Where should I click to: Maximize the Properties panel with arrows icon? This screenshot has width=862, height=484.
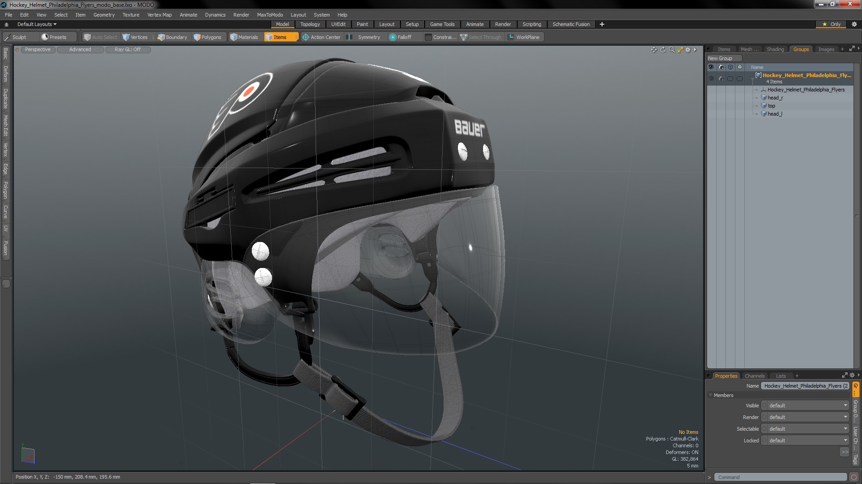pos(844,376)
